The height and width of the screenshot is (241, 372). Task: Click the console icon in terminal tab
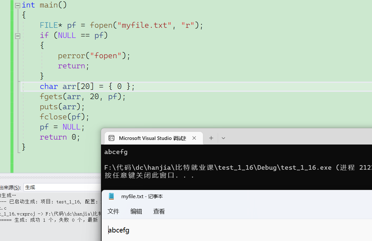tap(111, 138)
